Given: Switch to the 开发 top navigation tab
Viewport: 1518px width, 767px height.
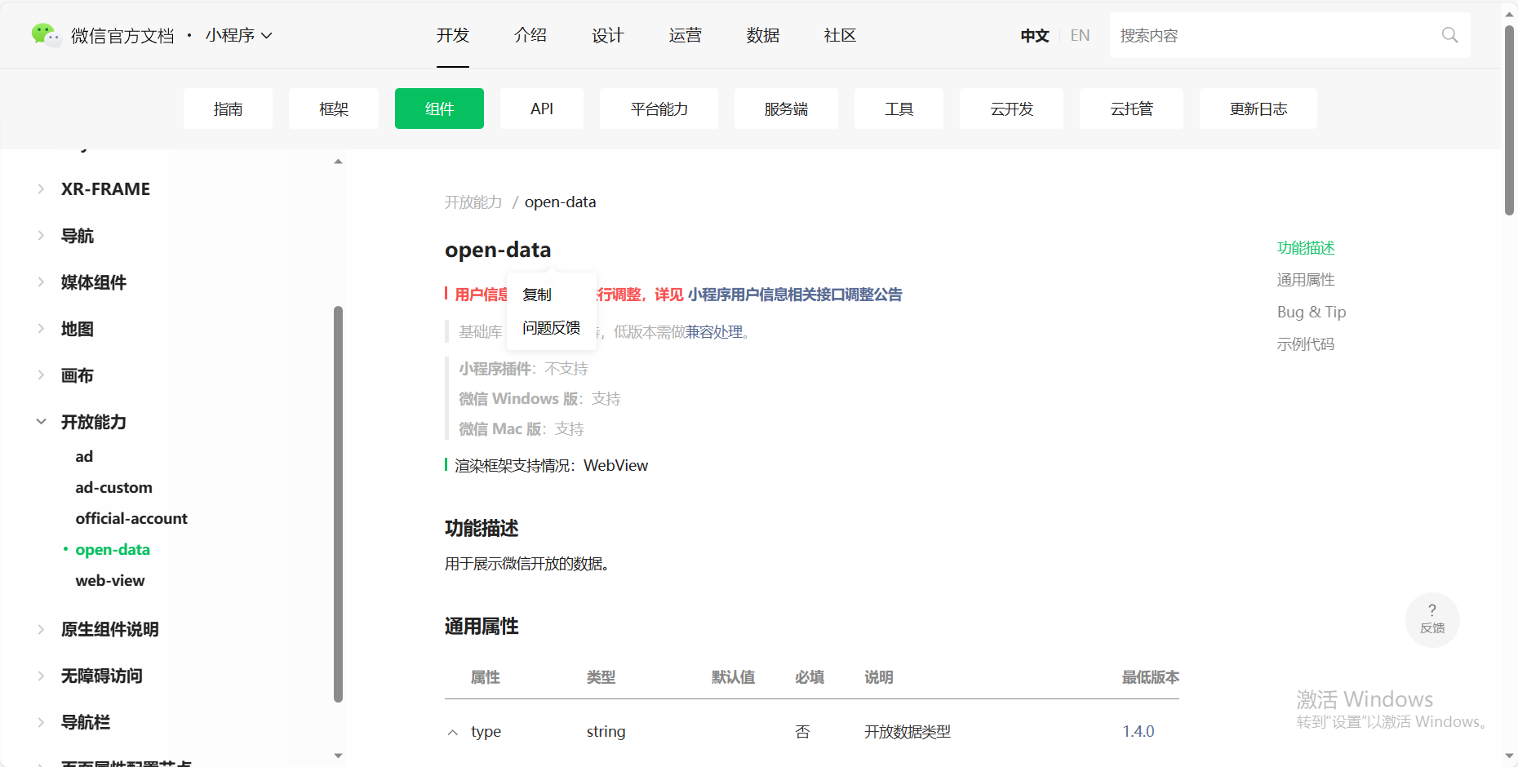Looking at the screenshot, I should (453, 35).
